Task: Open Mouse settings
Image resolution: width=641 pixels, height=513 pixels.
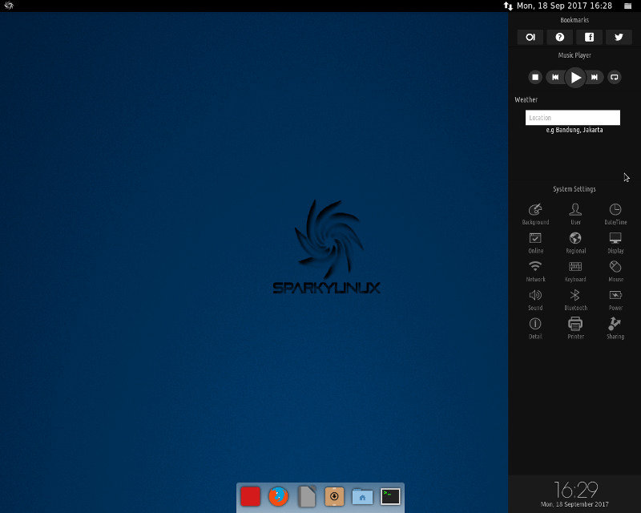Action: click(615, 271)
